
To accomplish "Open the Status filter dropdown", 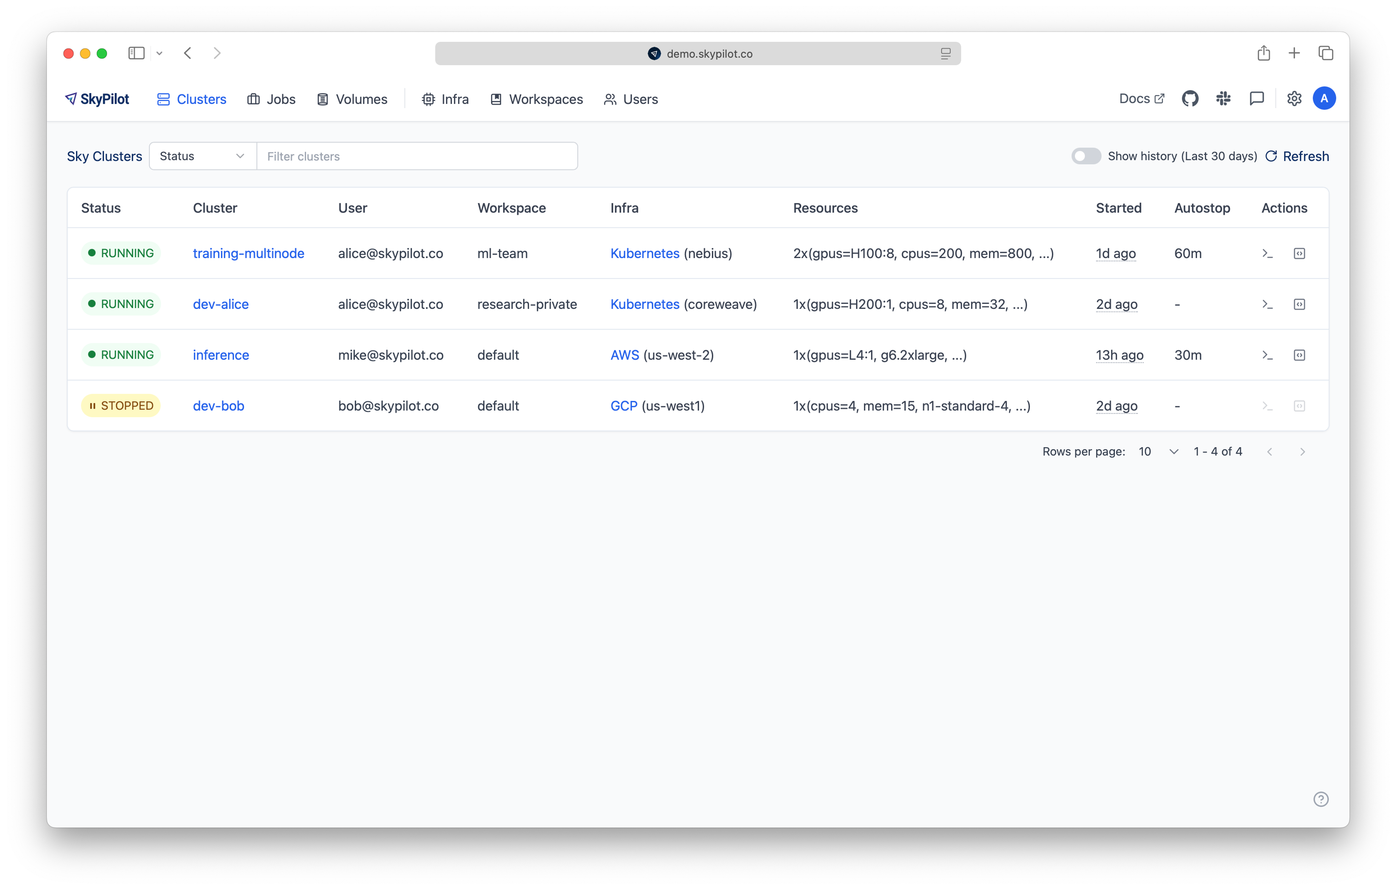I will pos(203,156).
